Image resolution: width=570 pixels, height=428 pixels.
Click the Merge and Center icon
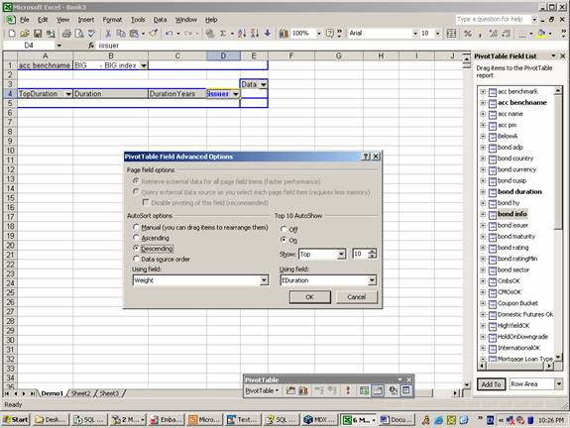point(451,34)
